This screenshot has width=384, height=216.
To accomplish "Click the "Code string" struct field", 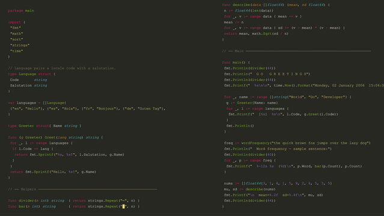I will click(28, 80).
